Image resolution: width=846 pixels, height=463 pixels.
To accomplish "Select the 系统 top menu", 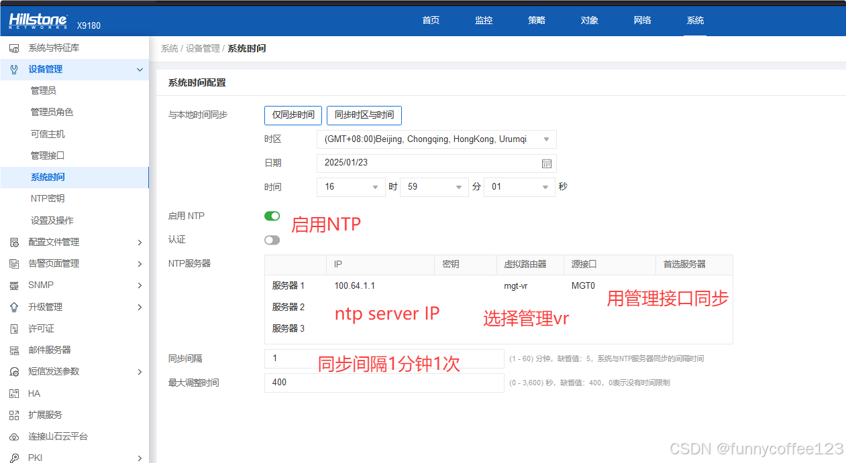I will click(x=695, y=20).
